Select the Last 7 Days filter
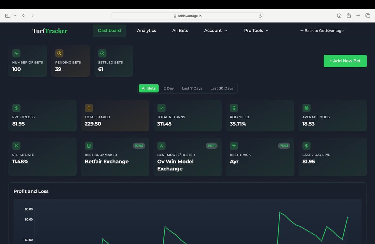 point(192,88)
